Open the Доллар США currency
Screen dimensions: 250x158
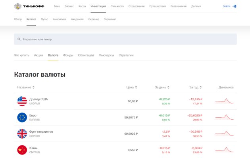pos(125,101)
